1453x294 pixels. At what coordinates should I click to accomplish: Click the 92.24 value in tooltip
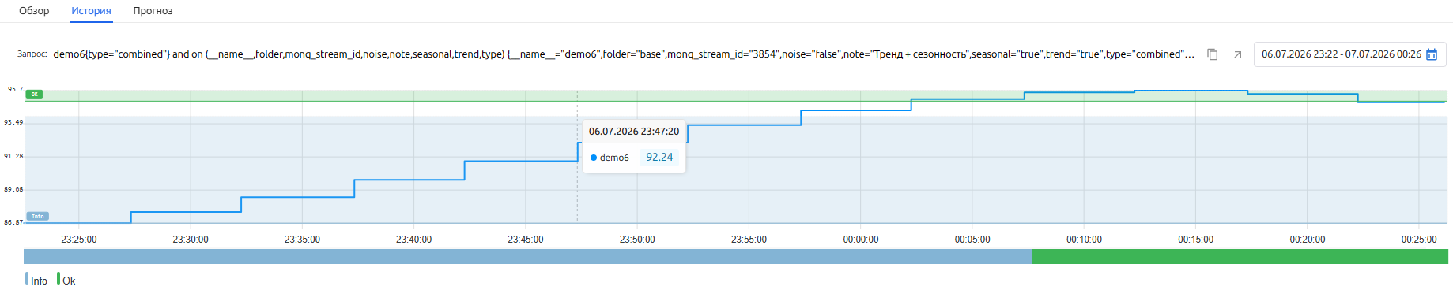point(659,157)
